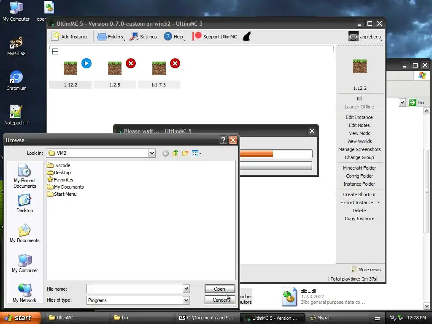Click the More news button

pyautogui.click(x=366, y=270)
